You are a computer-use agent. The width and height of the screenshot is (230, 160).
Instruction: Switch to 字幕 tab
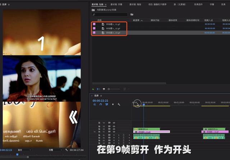pos(212,4)
